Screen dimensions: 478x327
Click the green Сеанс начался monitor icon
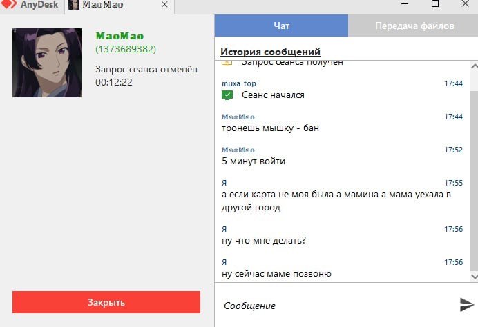pyautogui.click(x=227, y=95)
